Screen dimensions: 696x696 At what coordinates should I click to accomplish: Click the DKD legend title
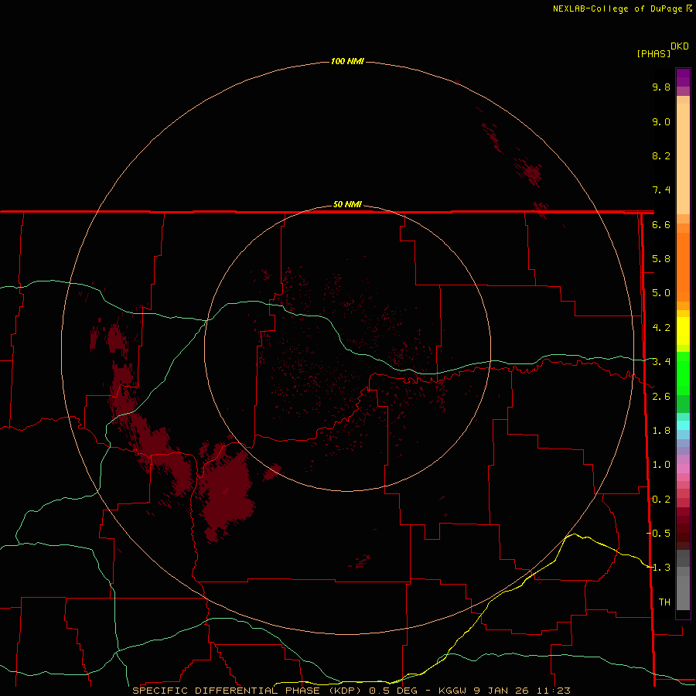pyautogui.click(x=680, y=46)
